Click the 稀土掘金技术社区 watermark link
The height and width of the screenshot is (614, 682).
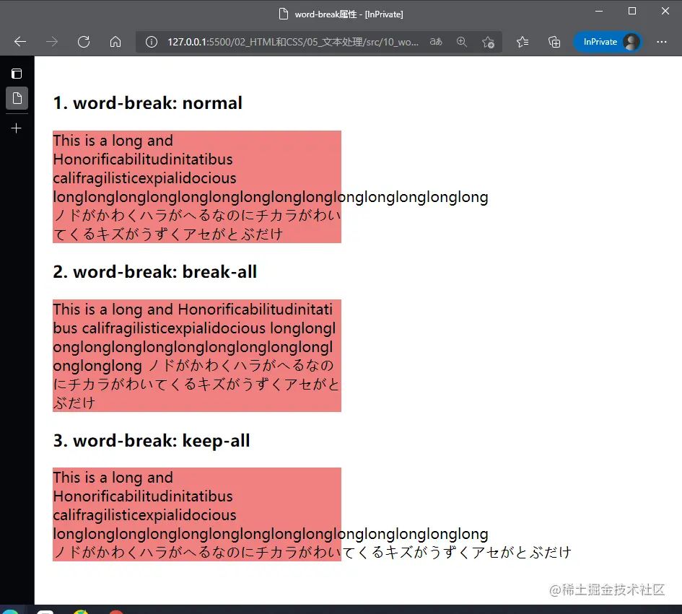pos(610,589)
